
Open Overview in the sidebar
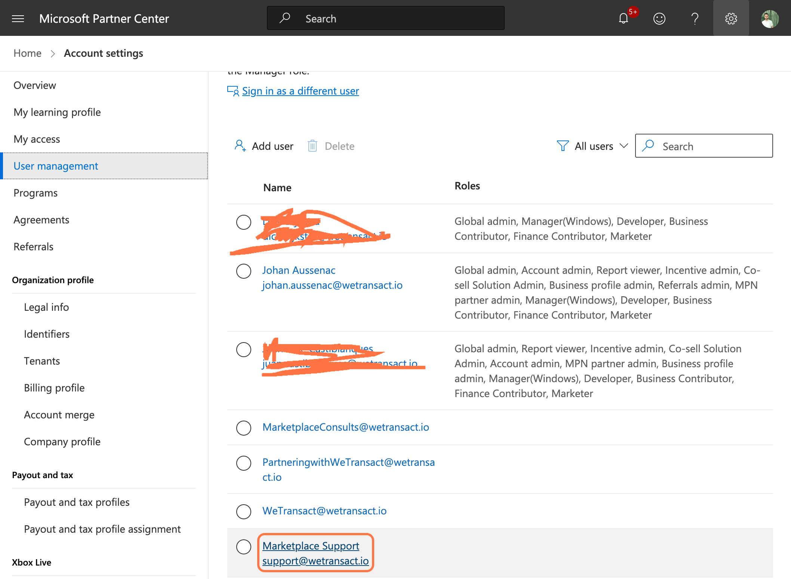click(35, 86)
